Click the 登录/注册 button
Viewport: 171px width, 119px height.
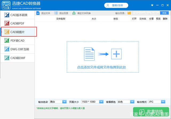click(116, 5)
